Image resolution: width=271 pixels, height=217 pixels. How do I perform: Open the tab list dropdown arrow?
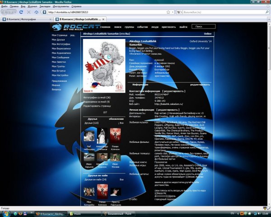(269, 19)
